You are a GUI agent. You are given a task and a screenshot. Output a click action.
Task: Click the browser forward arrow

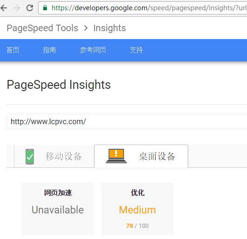pyautogui.click(x=17, y=8)
